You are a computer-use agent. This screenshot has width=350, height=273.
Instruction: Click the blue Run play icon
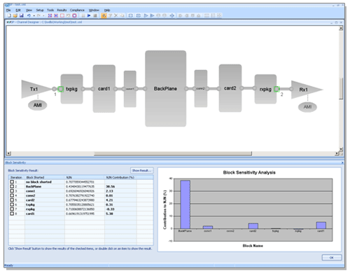[x=89, y=15]
